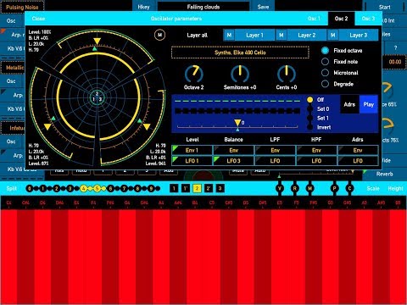Select scene circle 2 in bottom bar
This screenshot has width=407, height=305.
coord(57,188)
